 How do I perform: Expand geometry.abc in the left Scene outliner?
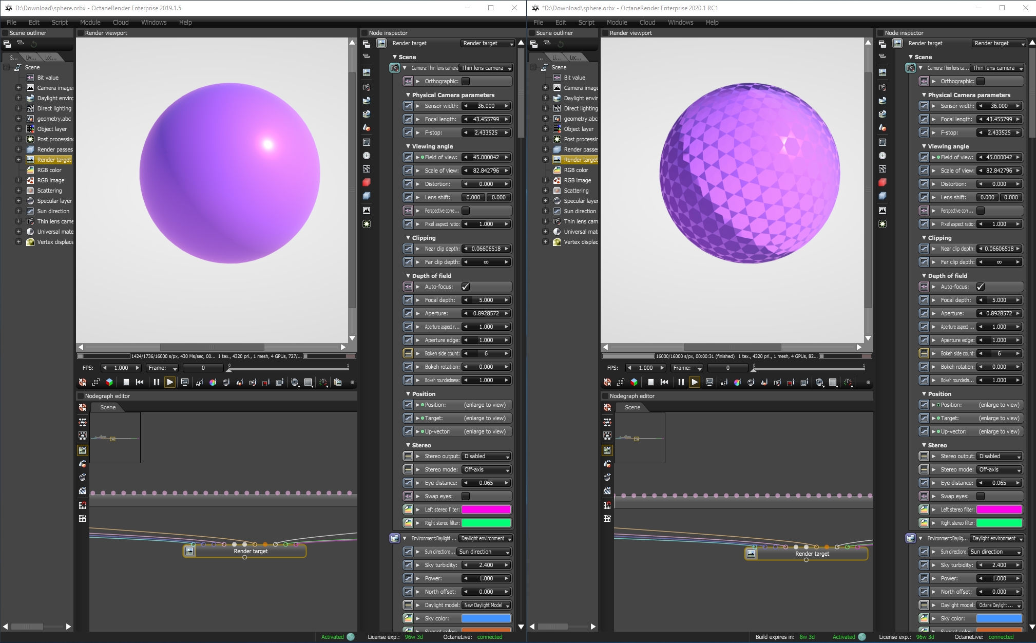[x=18, y=119]
